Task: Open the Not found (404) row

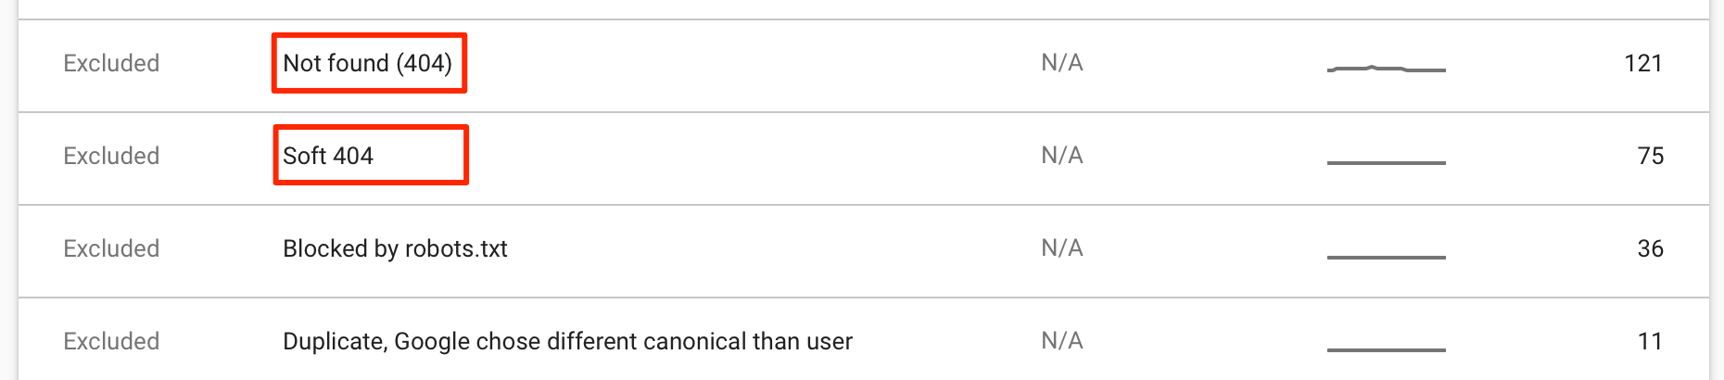Action: click(367, 63)
